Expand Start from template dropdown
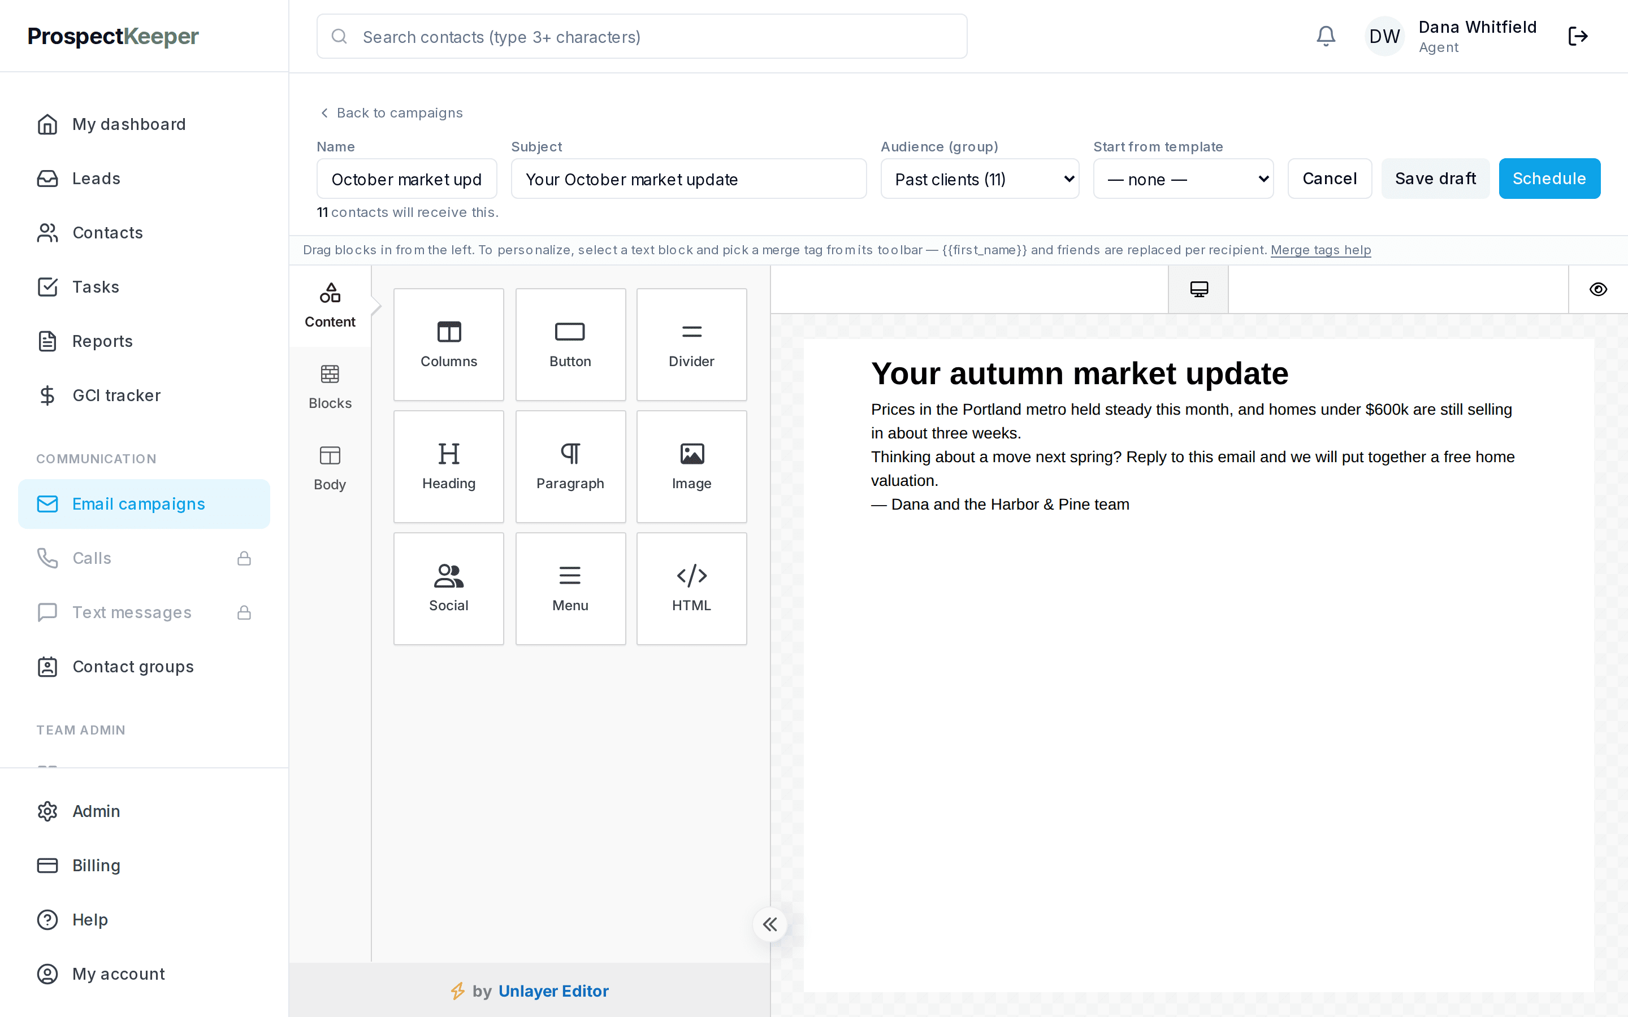The height and width of the screenshot is (1017, 1628). (x=1183, y=179)
